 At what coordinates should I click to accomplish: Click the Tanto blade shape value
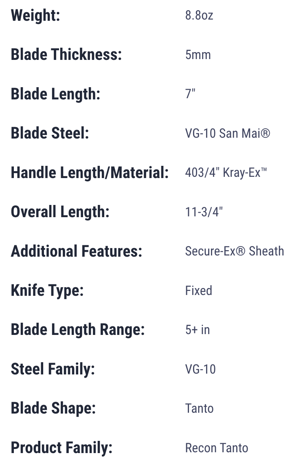pos(200,409)
